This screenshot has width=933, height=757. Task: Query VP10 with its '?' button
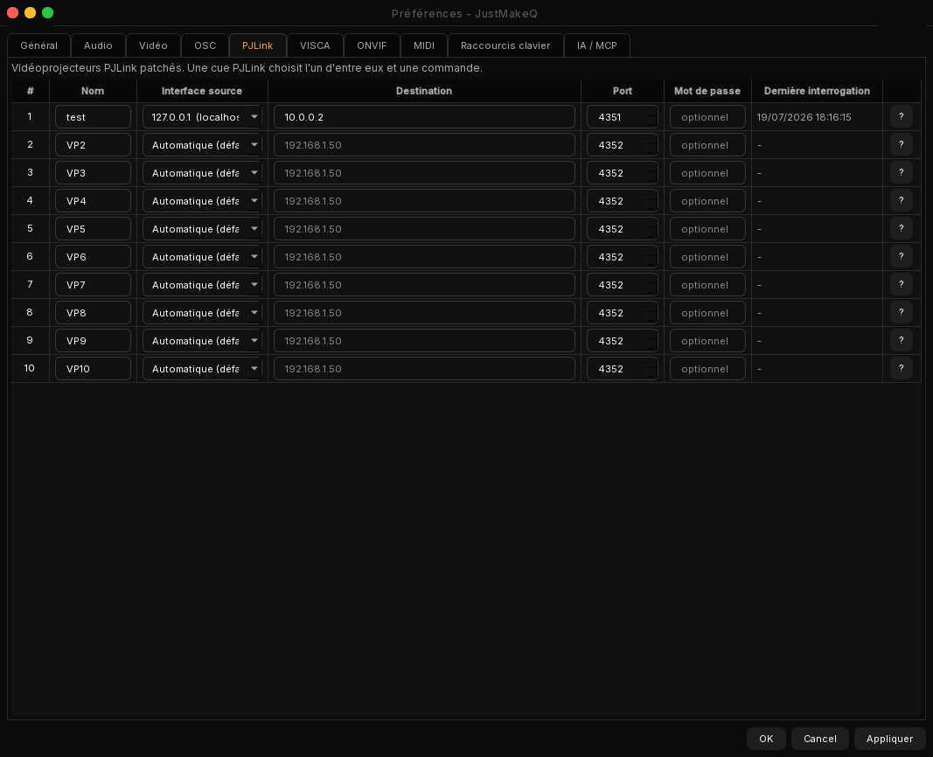(901, 368)
